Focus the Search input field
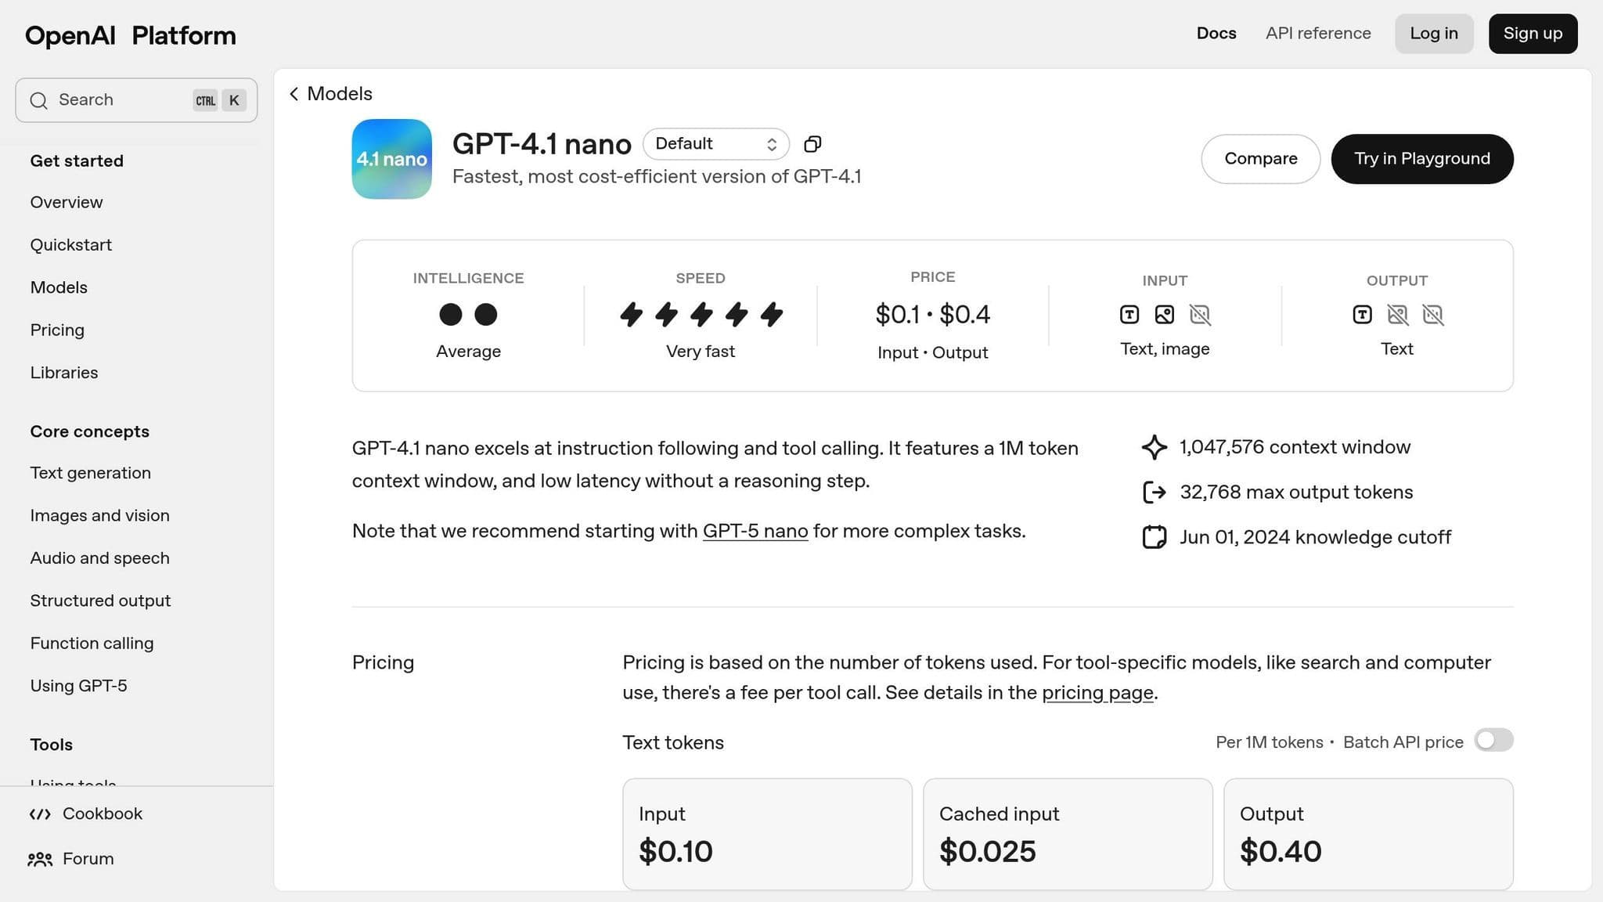Viewport: 1603px width, 902px height. pyautogui.click(x=136, y=100)
